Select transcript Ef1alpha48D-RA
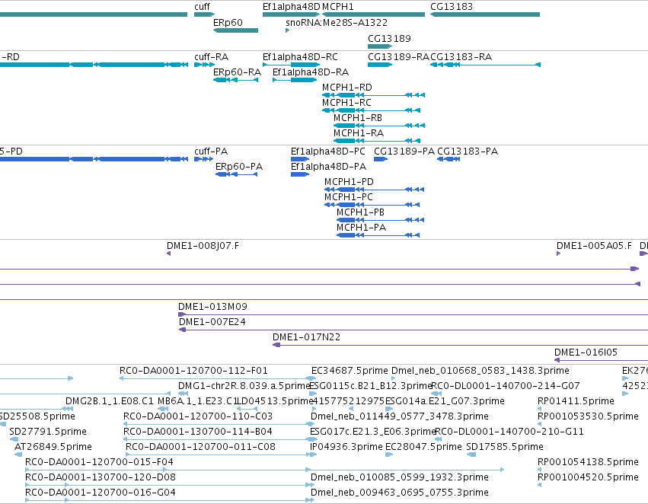This screenshot has height=504, width=648. tap(295, 80)
